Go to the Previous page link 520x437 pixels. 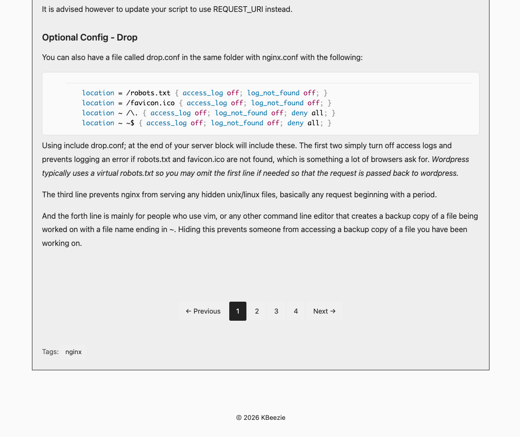click(x=203, y=311)
